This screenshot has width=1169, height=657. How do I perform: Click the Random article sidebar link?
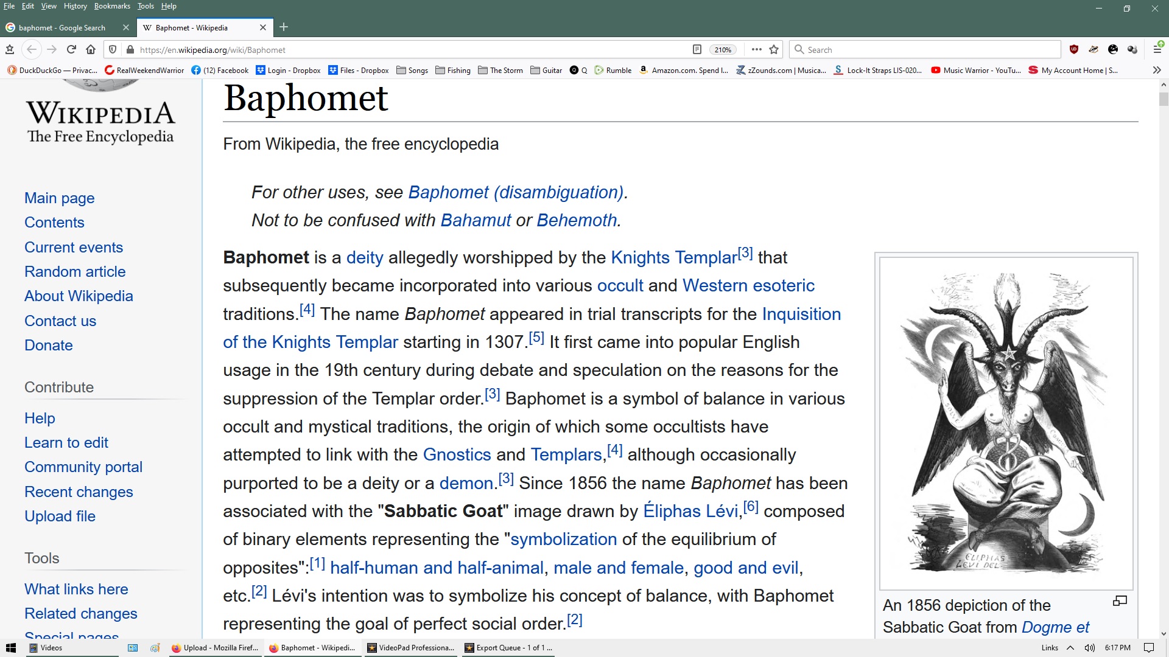tap(75, 272)
